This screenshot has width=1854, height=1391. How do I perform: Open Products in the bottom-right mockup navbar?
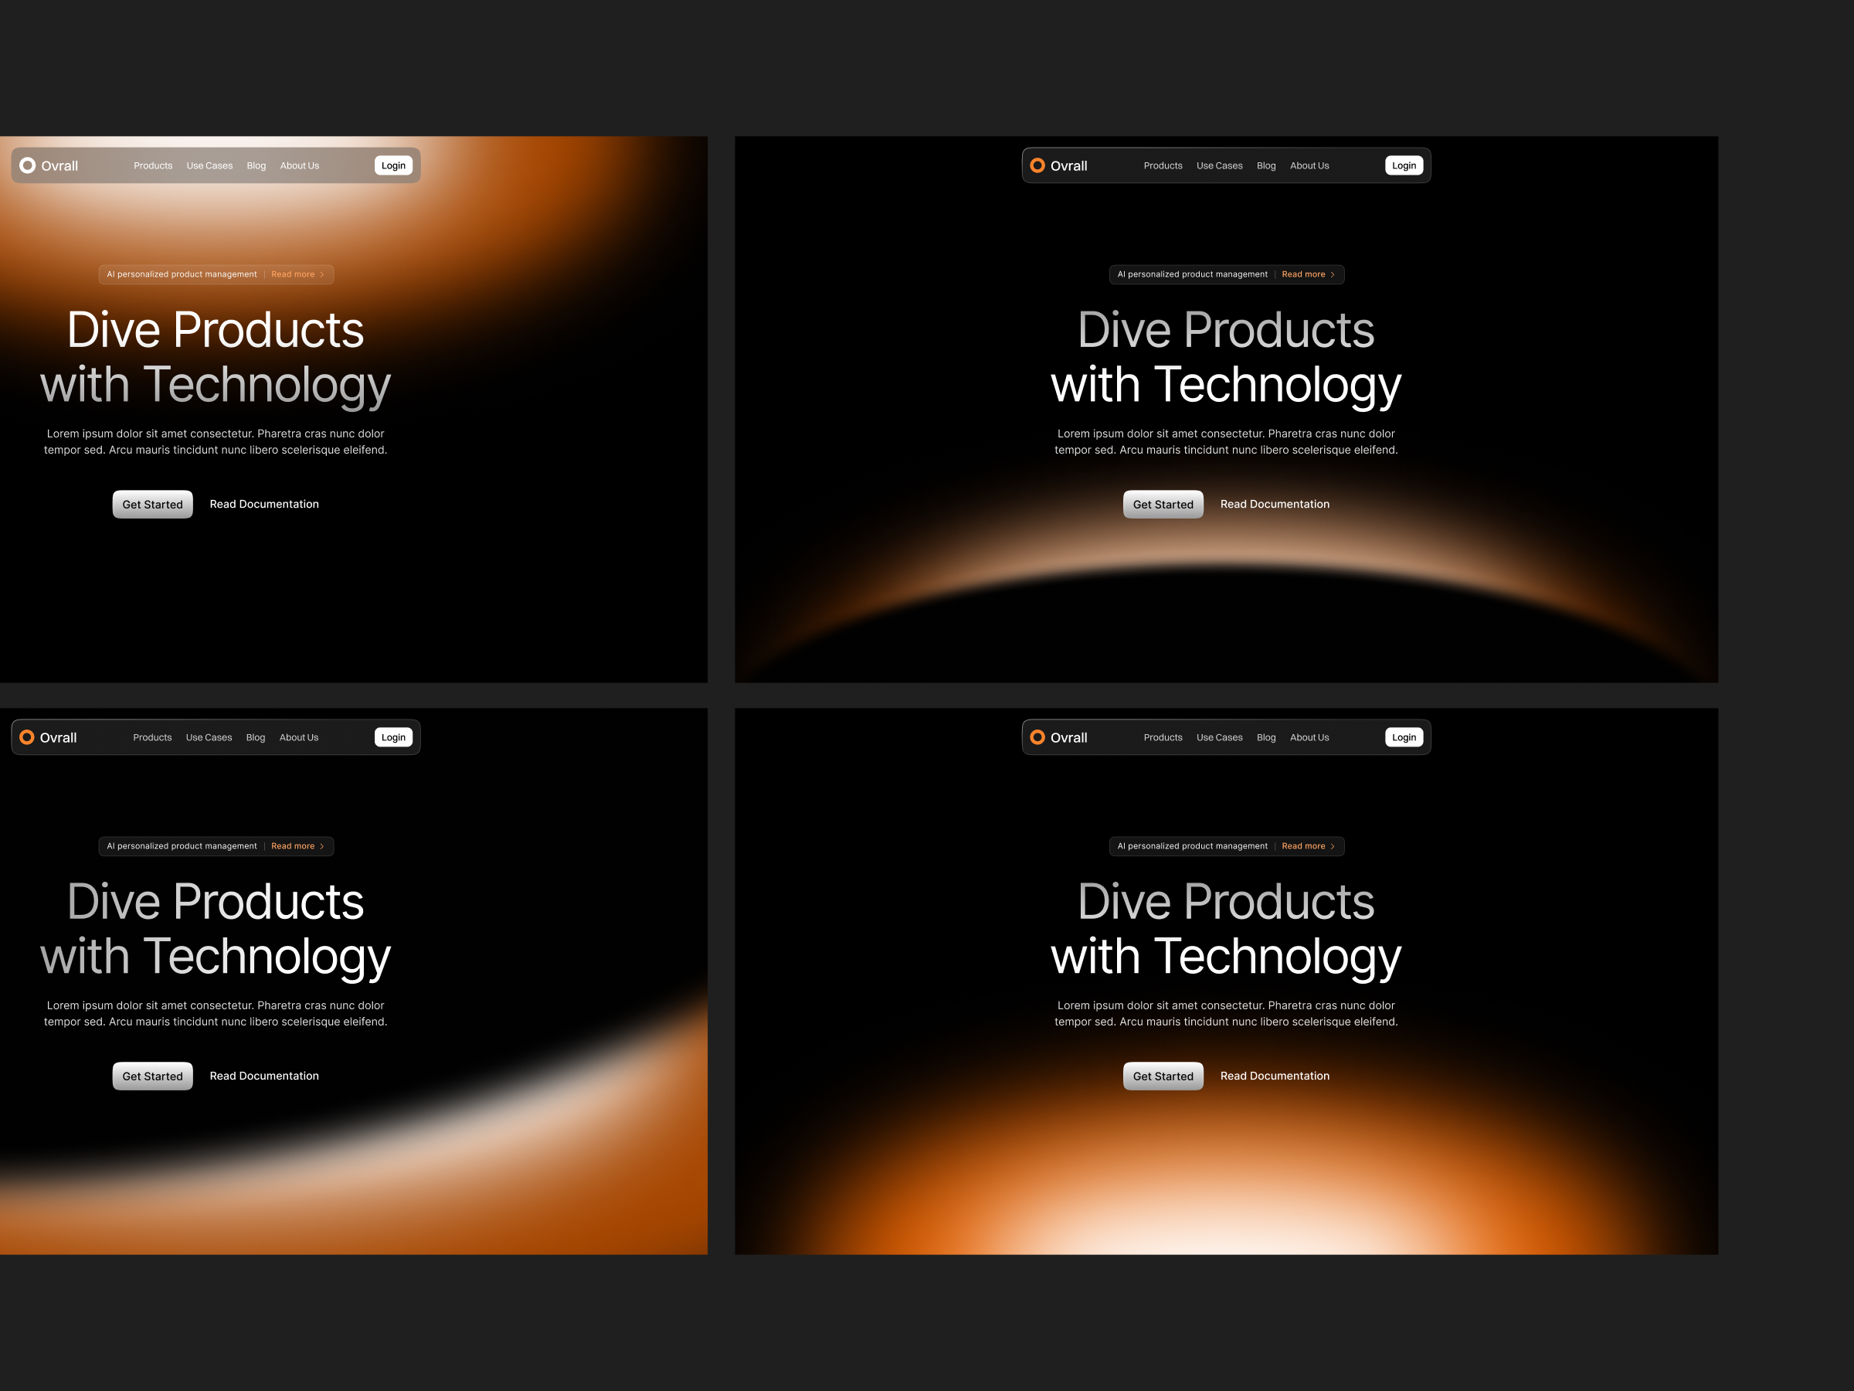[1163, 738]
